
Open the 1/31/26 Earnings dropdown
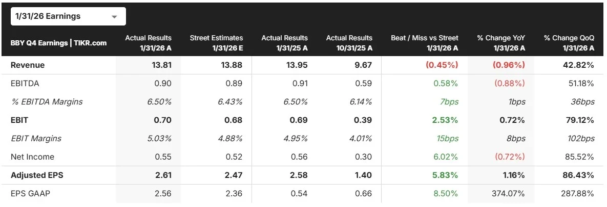tap(68, 16)
